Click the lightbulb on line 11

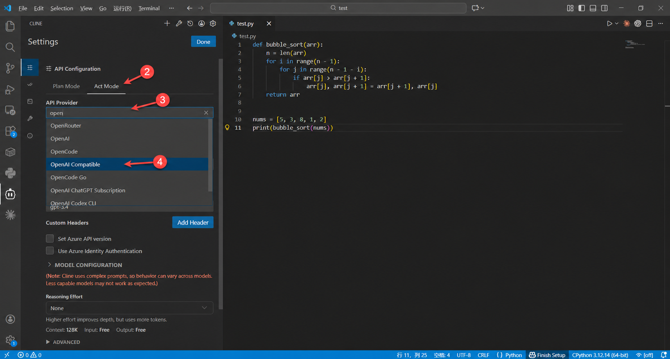click(x=227, y=127)
